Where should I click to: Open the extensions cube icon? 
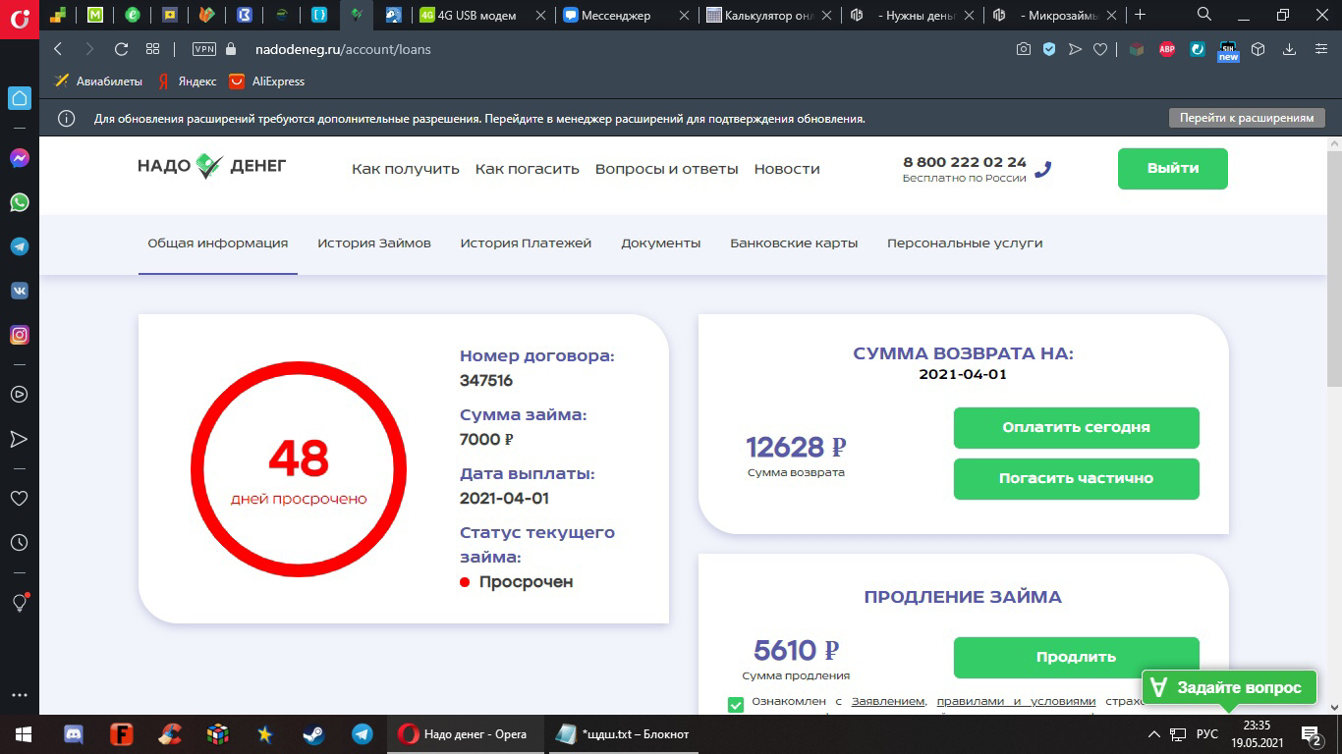[x=1259, y=49]
